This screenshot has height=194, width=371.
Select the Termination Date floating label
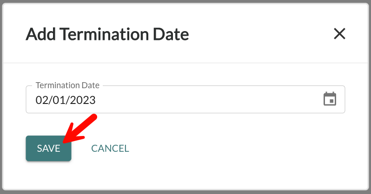[67, 85]
